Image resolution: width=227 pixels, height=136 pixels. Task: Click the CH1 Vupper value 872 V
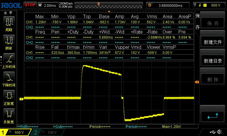click(119, 53)
